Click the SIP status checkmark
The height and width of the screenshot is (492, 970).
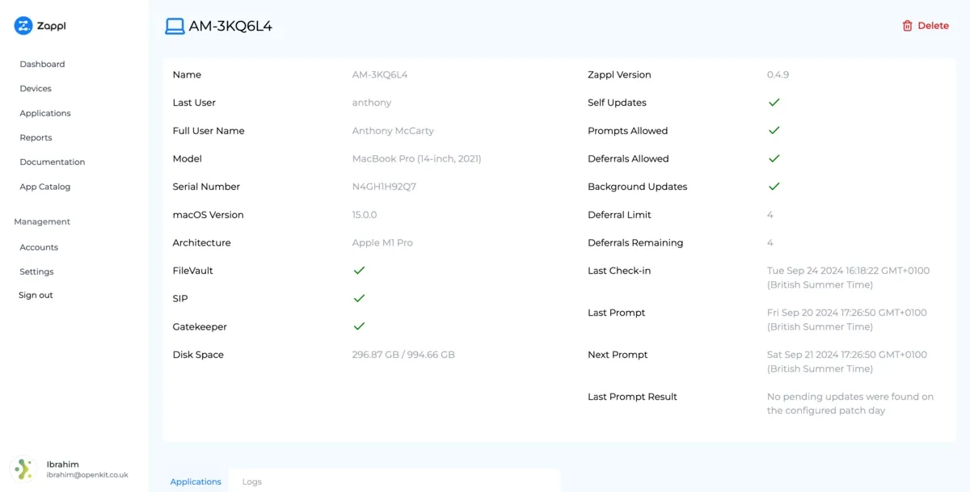359,298
